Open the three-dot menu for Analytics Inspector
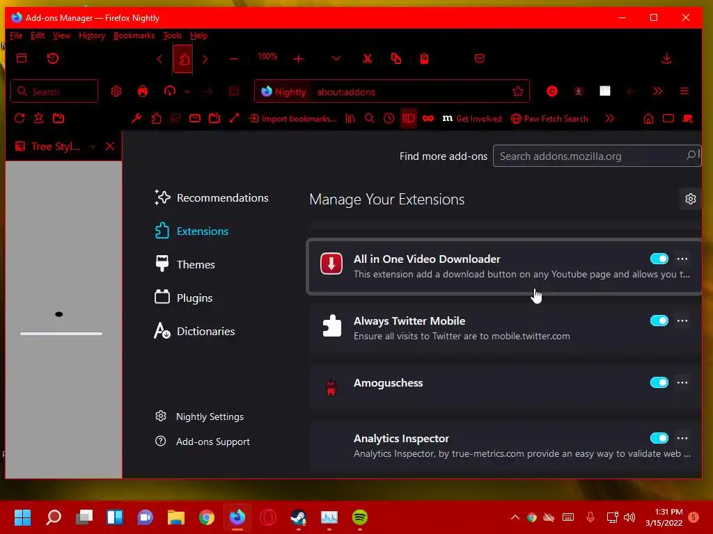This screenshot has height=534, width=713. pyautogui.click(x=682, y=438)
